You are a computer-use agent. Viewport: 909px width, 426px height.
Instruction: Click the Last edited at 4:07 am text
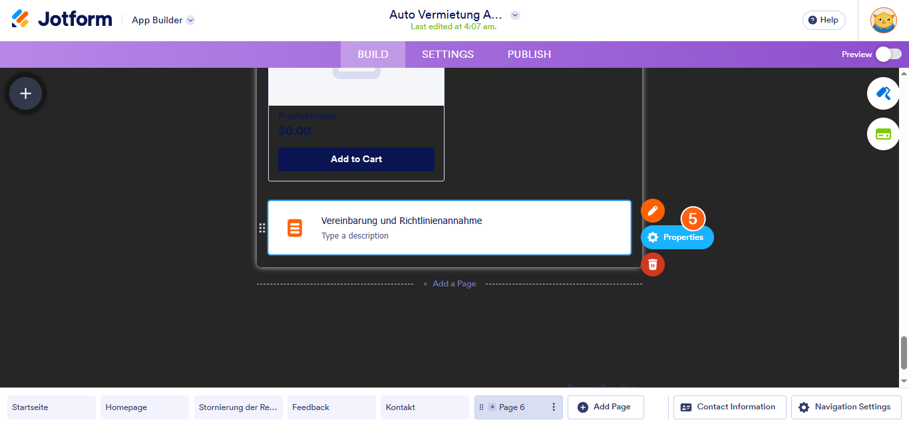point(454,27)
